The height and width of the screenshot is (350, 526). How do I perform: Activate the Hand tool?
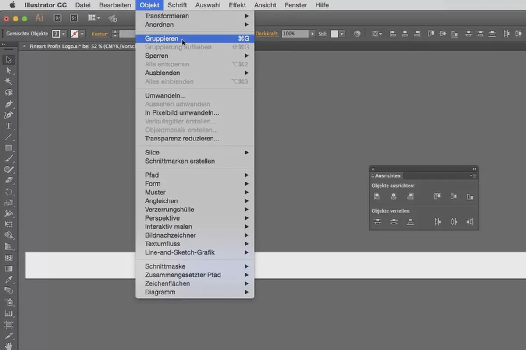click(8, 346)
